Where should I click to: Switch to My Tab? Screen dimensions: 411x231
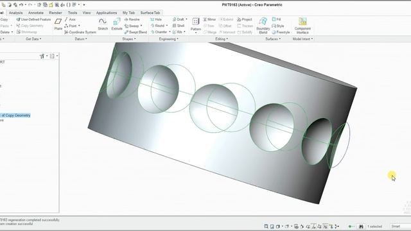pos(128,13)
